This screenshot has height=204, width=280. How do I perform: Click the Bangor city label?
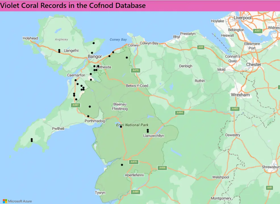point(95,57)
